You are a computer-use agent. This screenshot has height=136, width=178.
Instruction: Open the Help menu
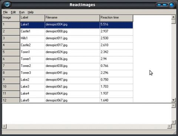tap(30, 12)
